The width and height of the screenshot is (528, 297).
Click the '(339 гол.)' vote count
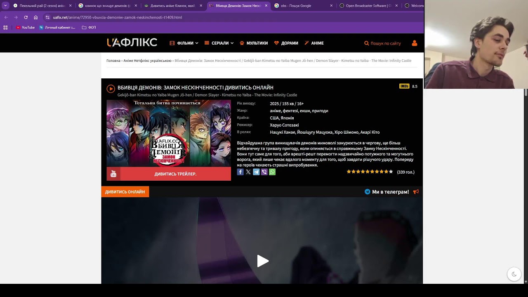click(x=405, y=172)
